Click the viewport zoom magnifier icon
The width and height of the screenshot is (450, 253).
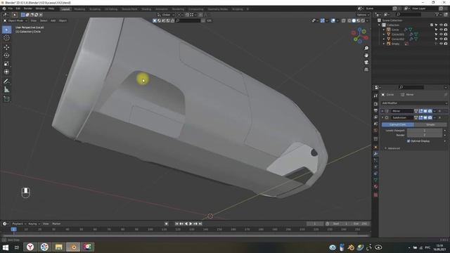coord(366,48)
